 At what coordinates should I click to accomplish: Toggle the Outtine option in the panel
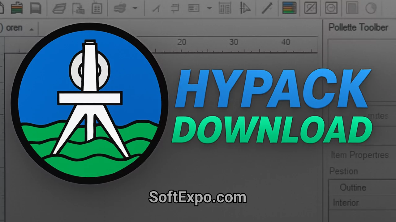353,187
